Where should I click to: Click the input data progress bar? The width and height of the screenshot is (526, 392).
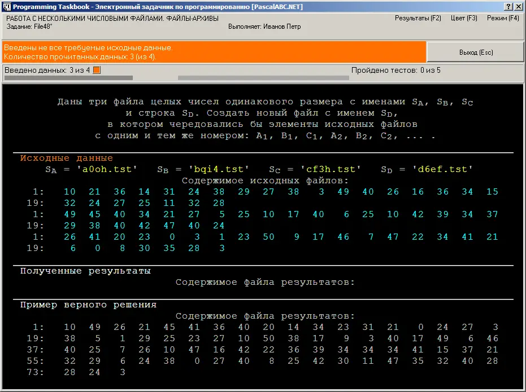coord(69,78)
